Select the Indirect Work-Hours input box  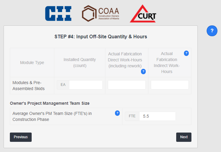point(170,85)
